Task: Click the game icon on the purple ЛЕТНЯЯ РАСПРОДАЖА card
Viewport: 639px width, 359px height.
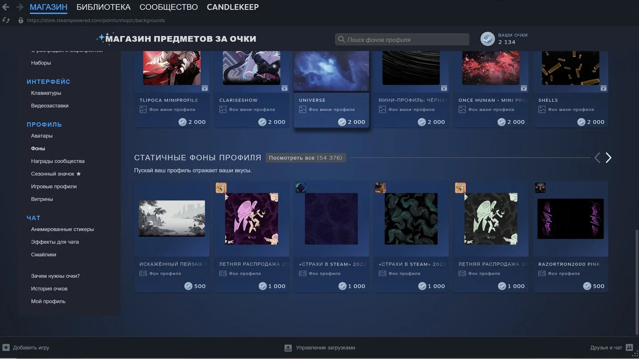Action: point(221,187)
